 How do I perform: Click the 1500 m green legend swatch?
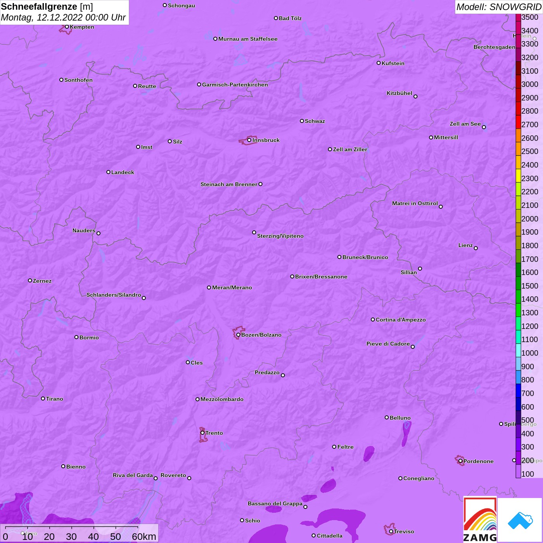coord(518,283)
